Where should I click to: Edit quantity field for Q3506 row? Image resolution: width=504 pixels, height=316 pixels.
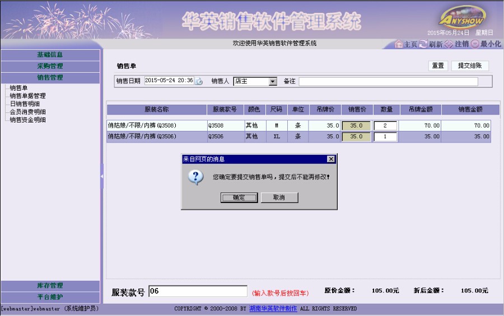click(x=385, y=136)
